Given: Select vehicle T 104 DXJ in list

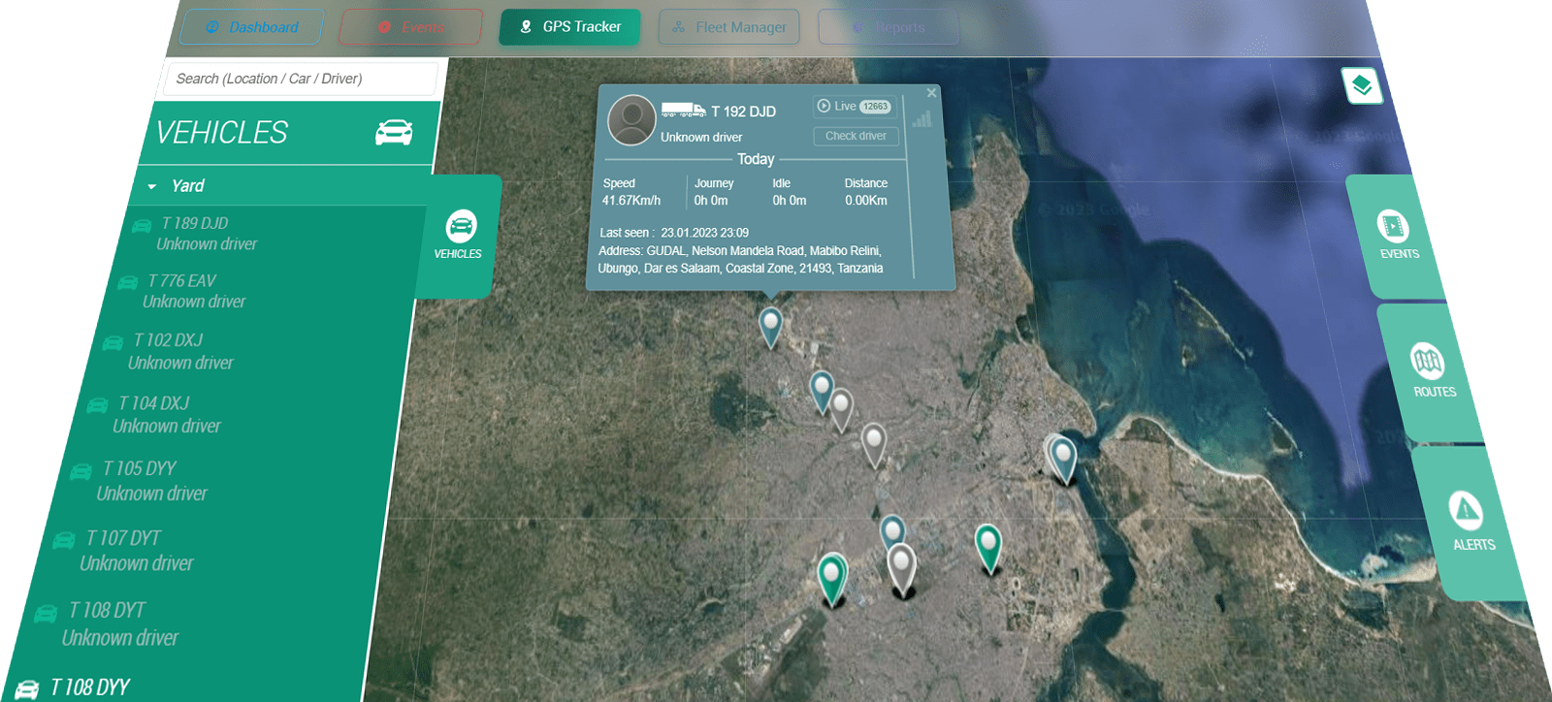Looking at the screenshot, I should 153,414.
